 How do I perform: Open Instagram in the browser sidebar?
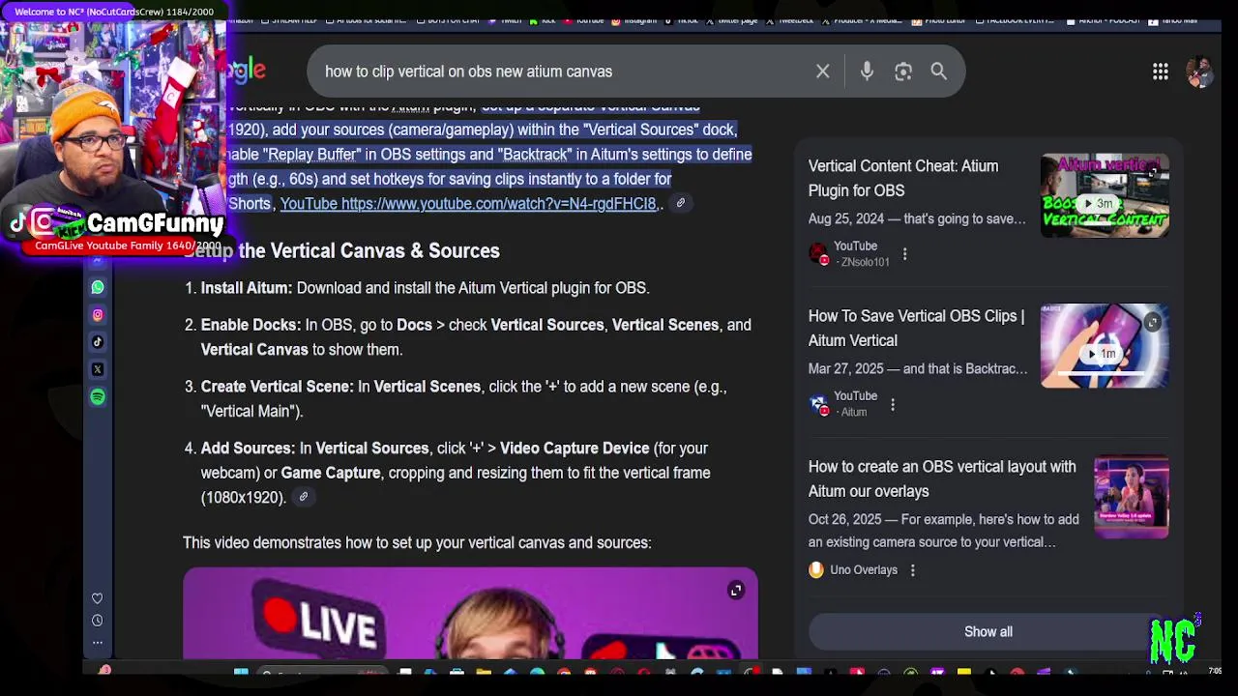coord(98,314)
